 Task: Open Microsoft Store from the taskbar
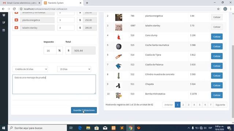97,128
